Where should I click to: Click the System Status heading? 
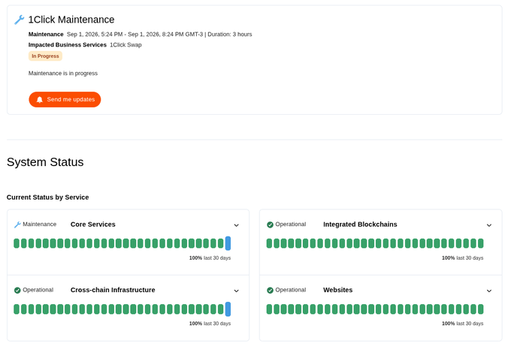point(45,162)
